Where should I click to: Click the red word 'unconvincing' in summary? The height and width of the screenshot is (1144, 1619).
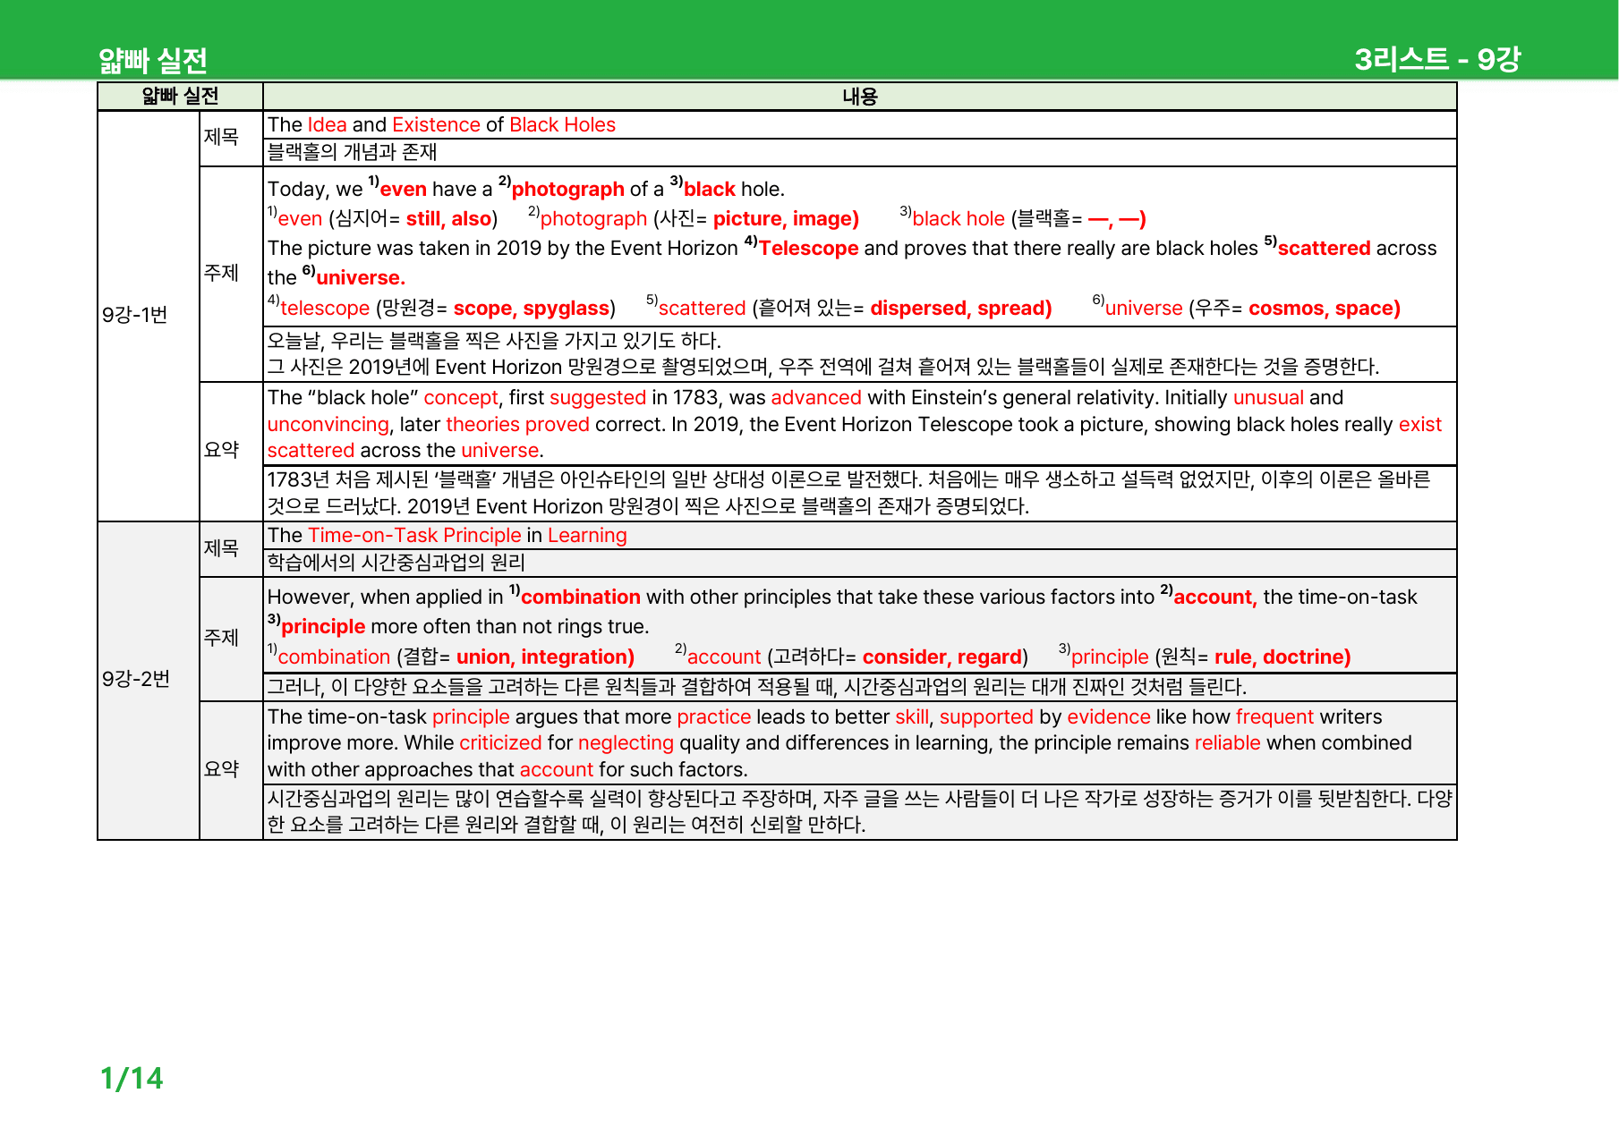pos(328,425)
